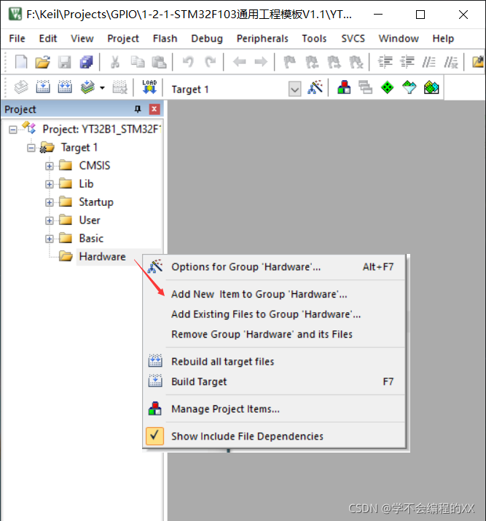Select the Target 1 tree node
Viewport: 486px width, 521px height.
(79, 148)
